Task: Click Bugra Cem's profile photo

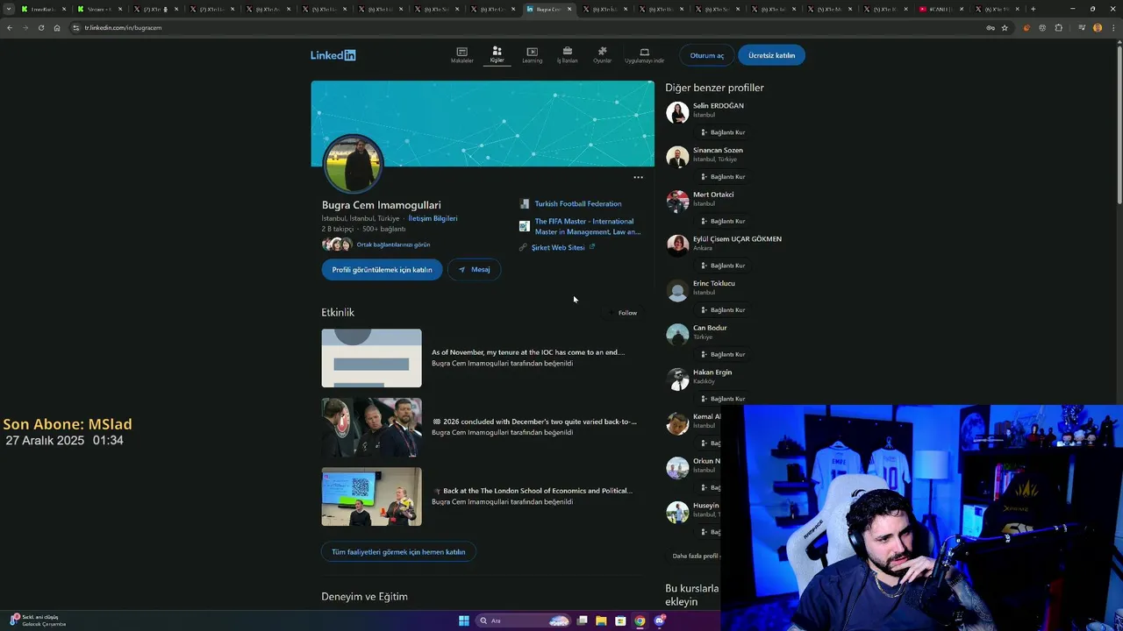Action: coord(353,164)
